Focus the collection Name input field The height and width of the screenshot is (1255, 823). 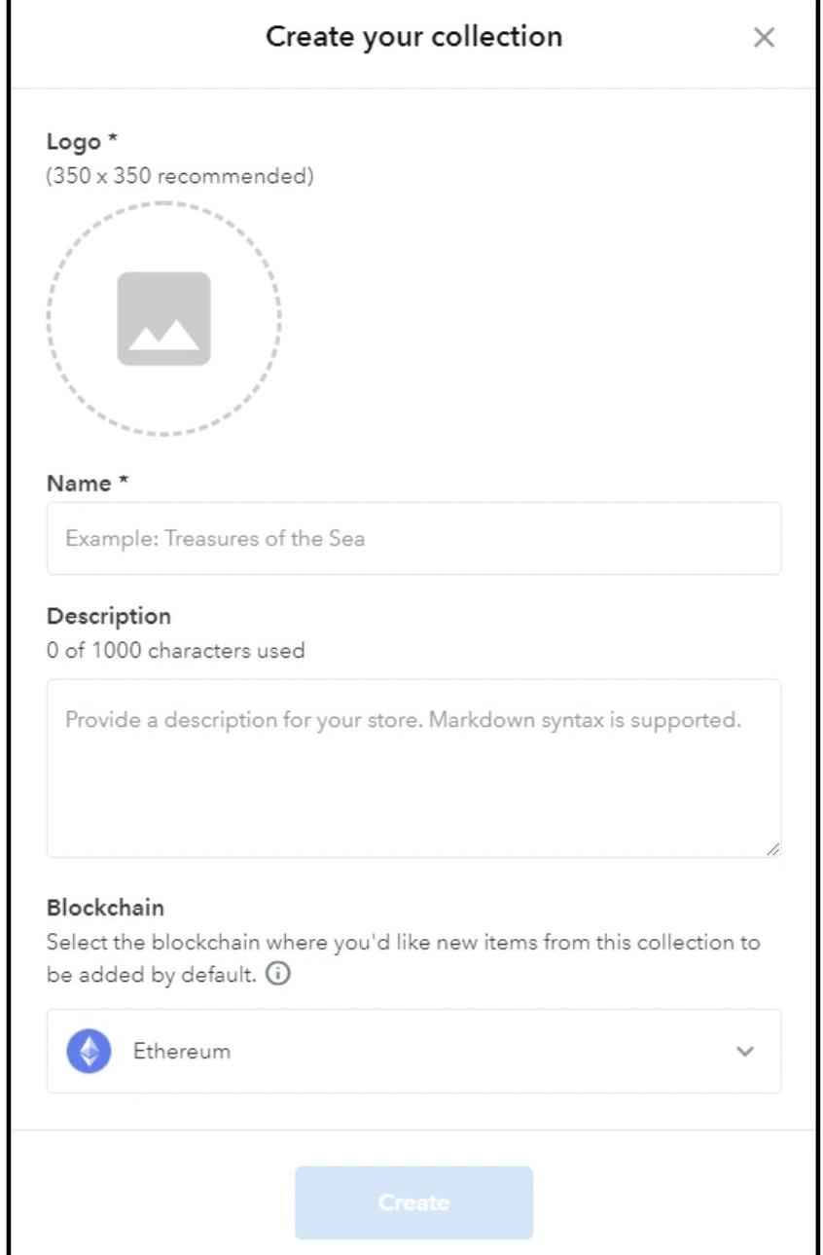click(413, 538)
